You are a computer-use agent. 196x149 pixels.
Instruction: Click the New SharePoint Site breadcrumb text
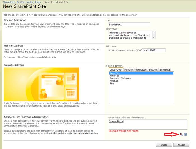[56, 2]
